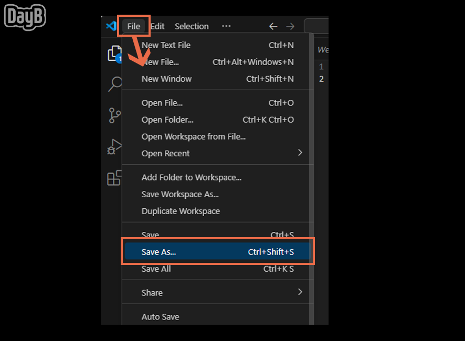Screen dimensions: 465x341
Task: Select Save As from the menu
Action: [158, 252]
